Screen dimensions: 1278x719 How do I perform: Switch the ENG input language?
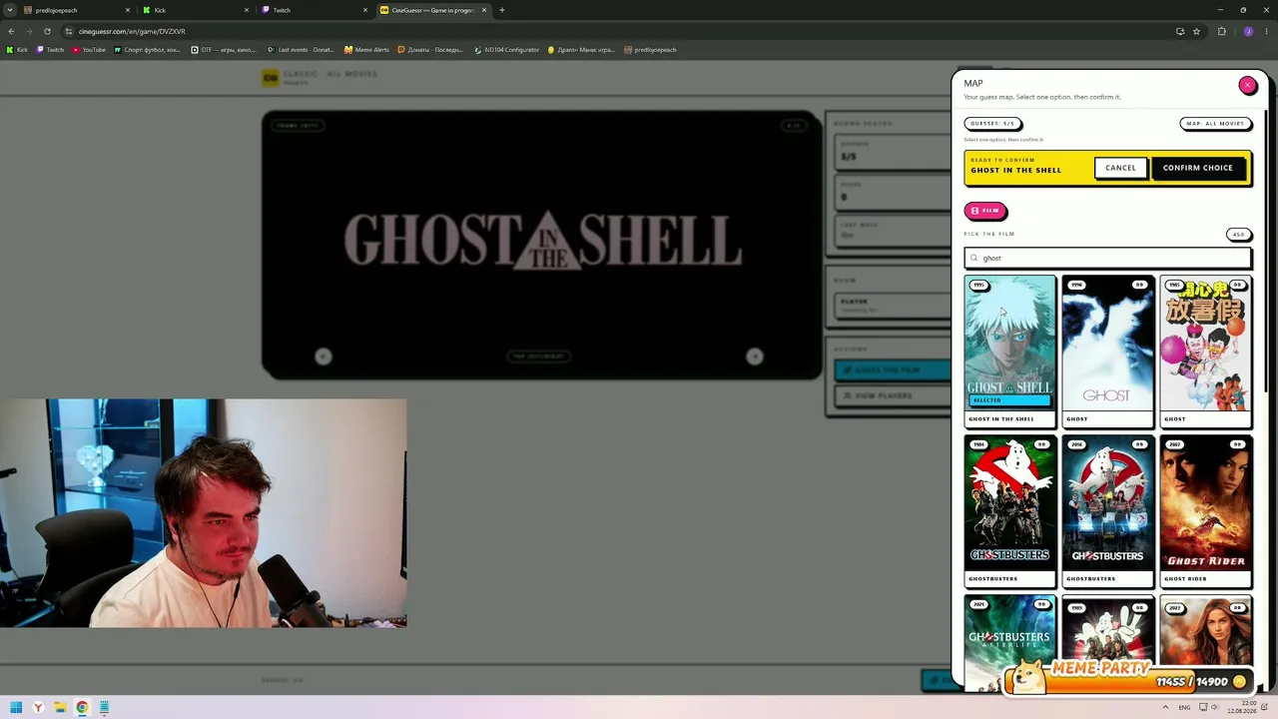point(1184,707)
